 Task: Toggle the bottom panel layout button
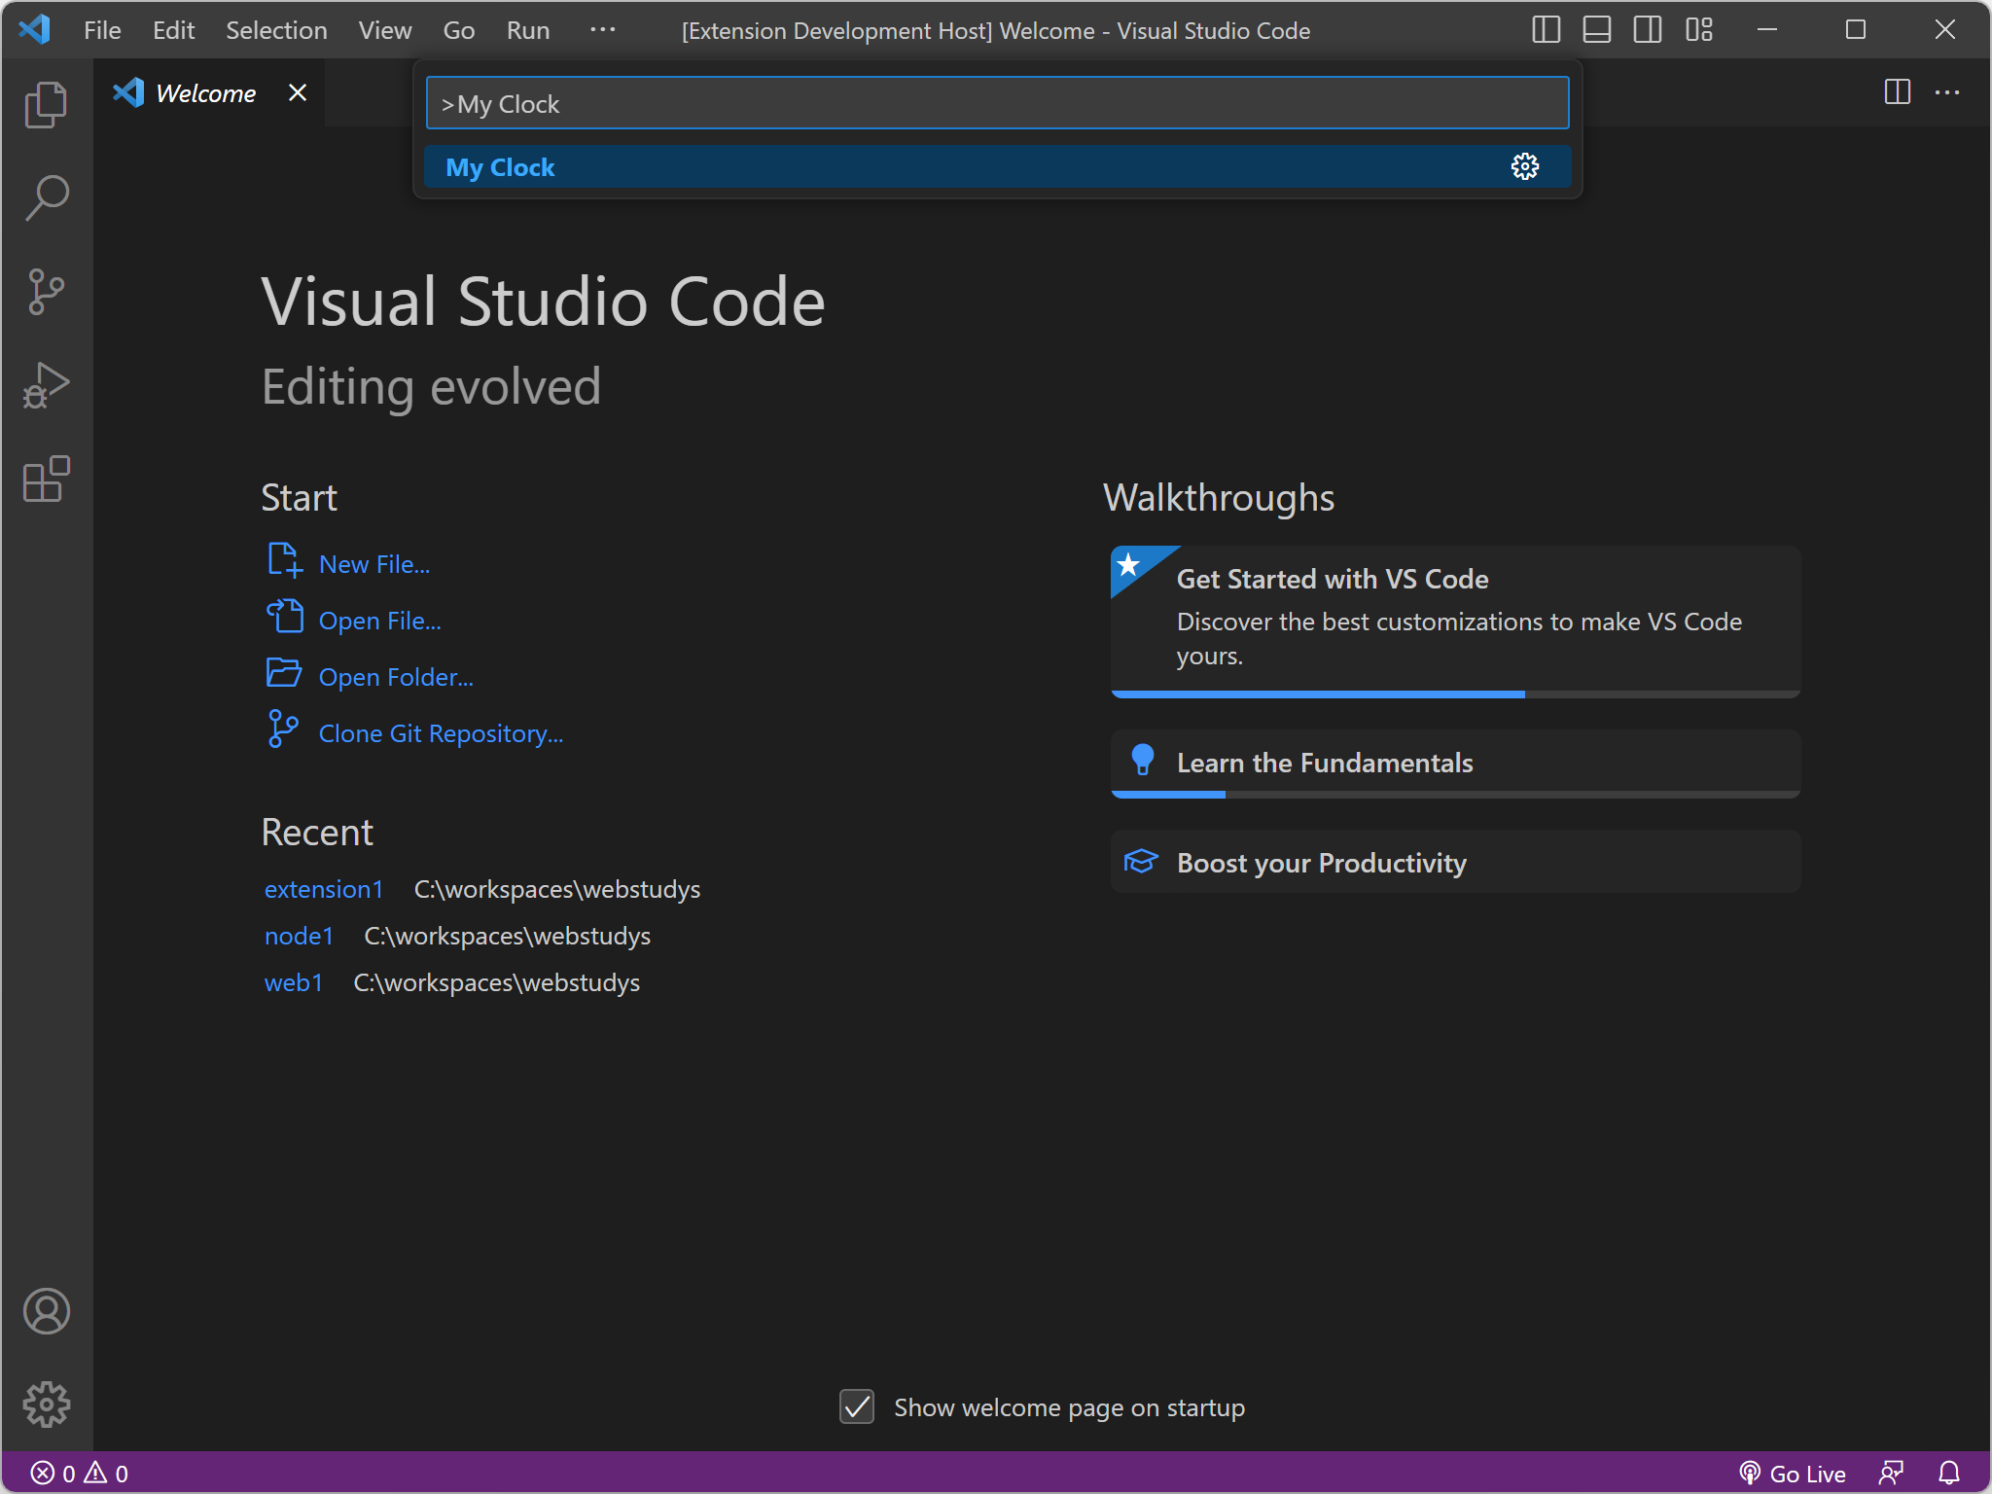click(1596, 30)
